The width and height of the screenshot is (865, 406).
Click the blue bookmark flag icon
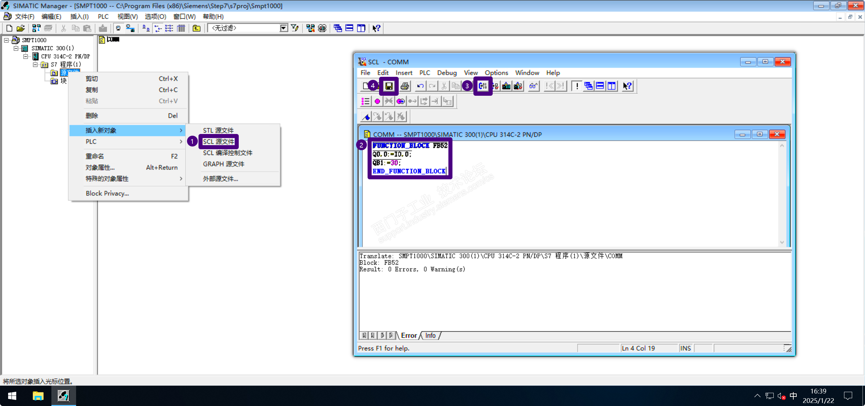coord(366,117)
